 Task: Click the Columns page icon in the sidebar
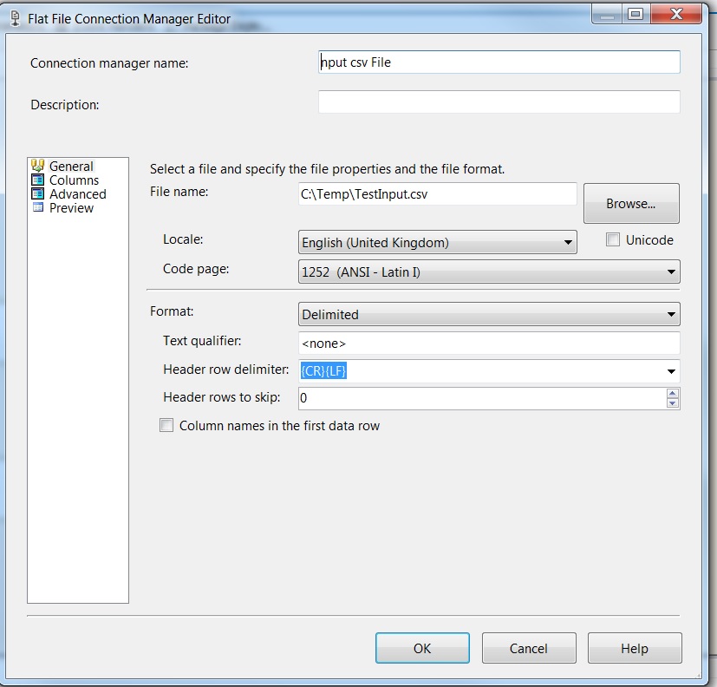(37, 180)
